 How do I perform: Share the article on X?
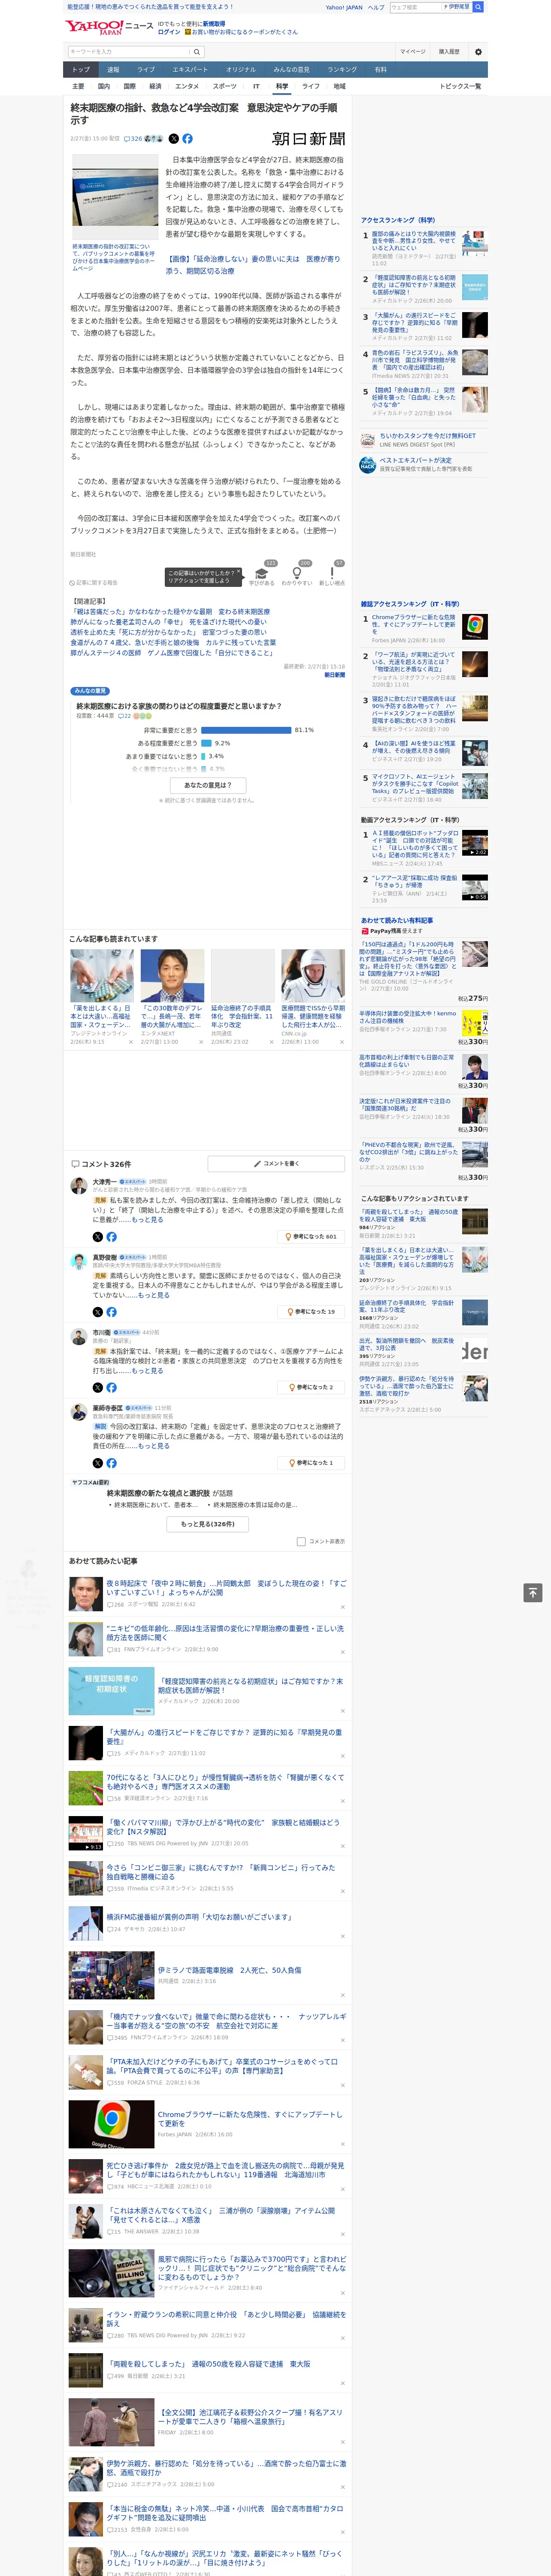(174, 139)
